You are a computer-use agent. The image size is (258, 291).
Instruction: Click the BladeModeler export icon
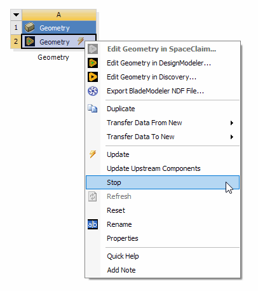[x=93, y=91]
